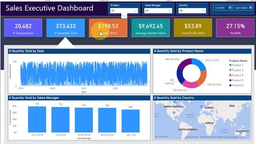The width and height of the screenshot is (256, 144).
Task: Click Product D legend color marker
Action: (x=230, y=85)
